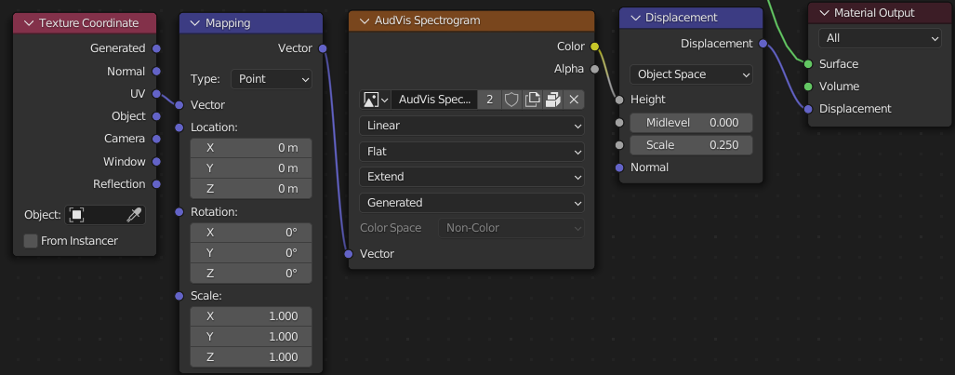Viewport: 955px width, 375px height.
Task: Open the Object Space dropdown
Action: coord(691,74)
